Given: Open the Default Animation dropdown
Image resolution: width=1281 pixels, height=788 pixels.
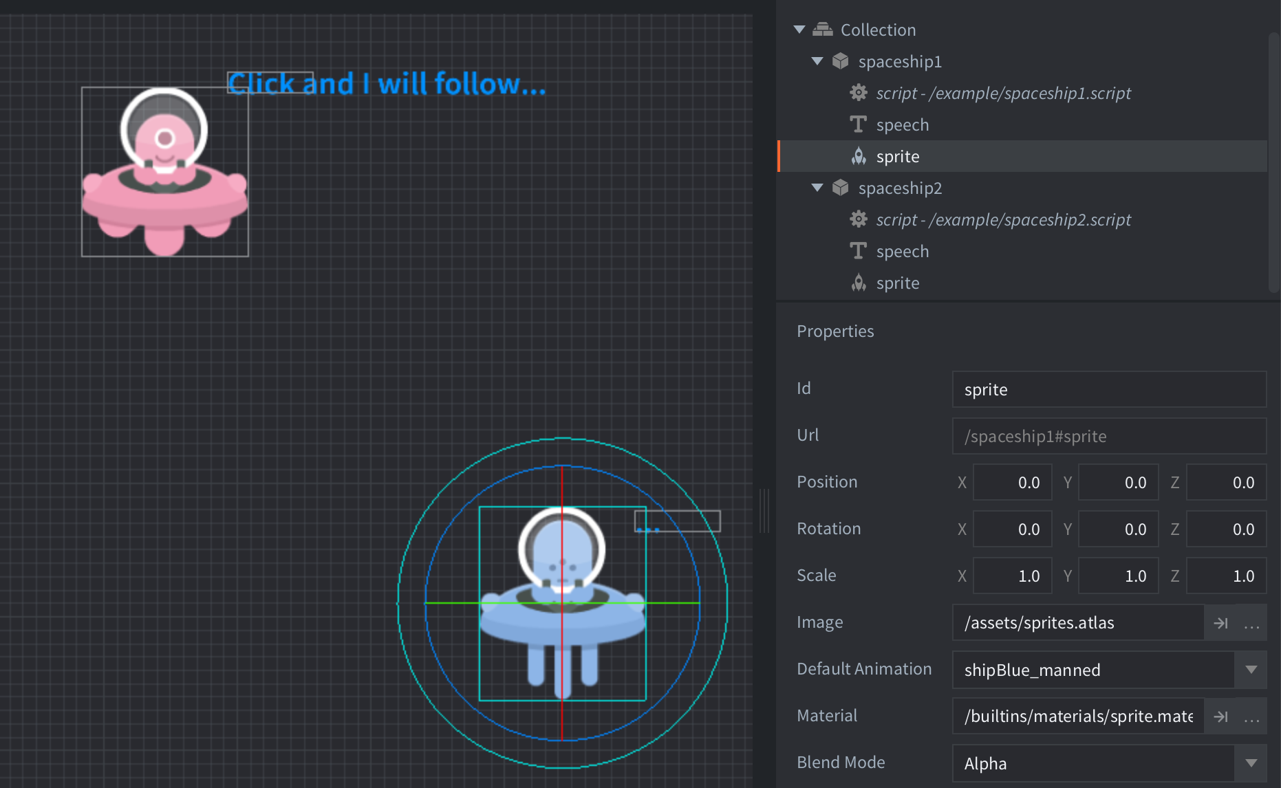Looking at the screenshot, I should [x=1251, y=670].
